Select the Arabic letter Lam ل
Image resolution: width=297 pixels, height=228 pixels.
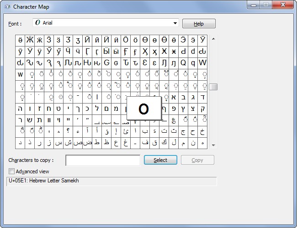pyautogui.click(x=174, y=143)
